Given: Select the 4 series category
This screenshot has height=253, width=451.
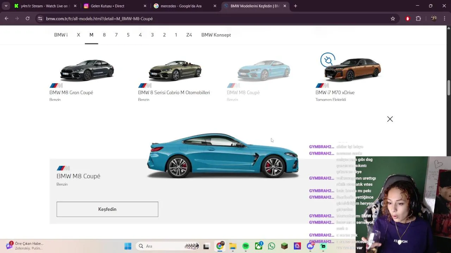Looking at the screenshot, I should point(140,35).
